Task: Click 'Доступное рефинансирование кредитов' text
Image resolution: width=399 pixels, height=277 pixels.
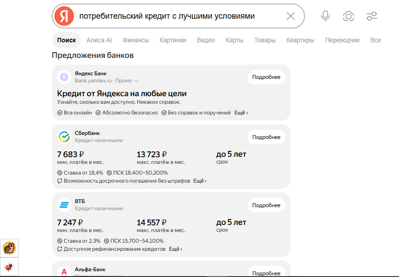Action: point(115,249)
